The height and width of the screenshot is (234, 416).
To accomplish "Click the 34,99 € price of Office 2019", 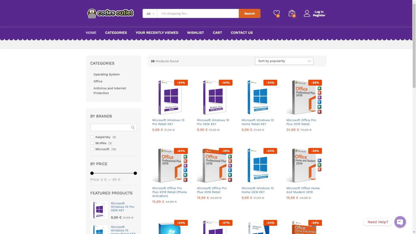I will [292, 130].
